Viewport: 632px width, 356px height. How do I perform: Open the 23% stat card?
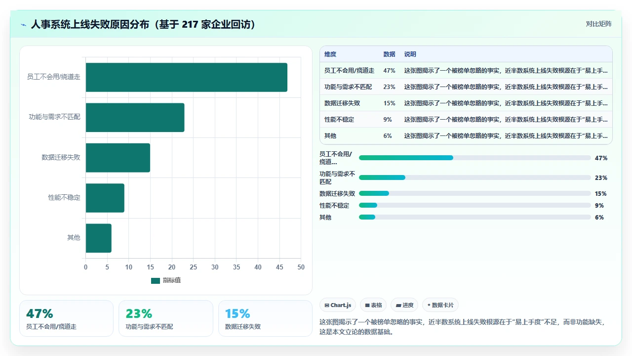coord(166,318)
